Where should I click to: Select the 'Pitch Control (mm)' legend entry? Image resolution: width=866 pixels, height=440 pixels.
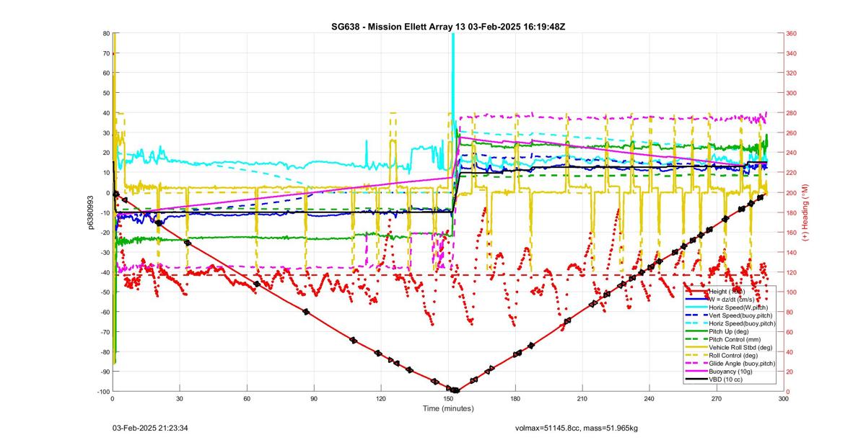coord(730,339)
